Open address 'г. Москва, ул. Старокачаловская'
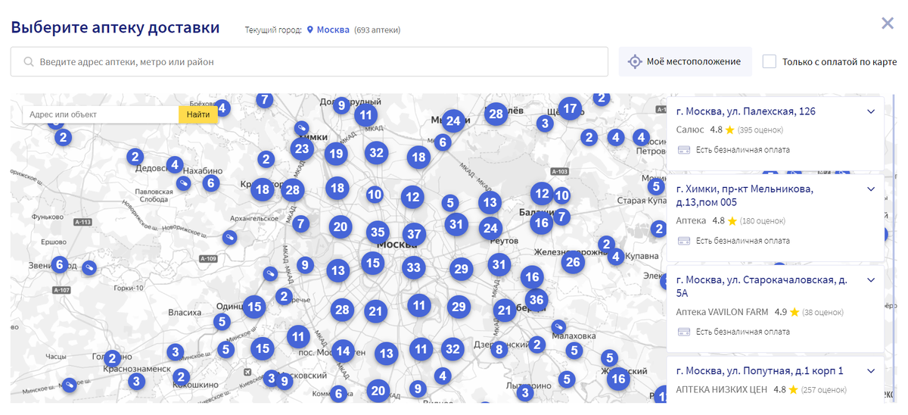The height and width of the screenshot is (415, 908). pos(762,286)
